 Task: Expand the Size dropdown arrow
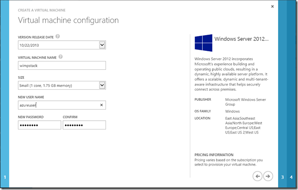(x=102, y=85)
